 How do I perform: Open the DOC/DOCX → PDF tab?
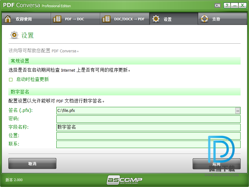click(125, 19)
